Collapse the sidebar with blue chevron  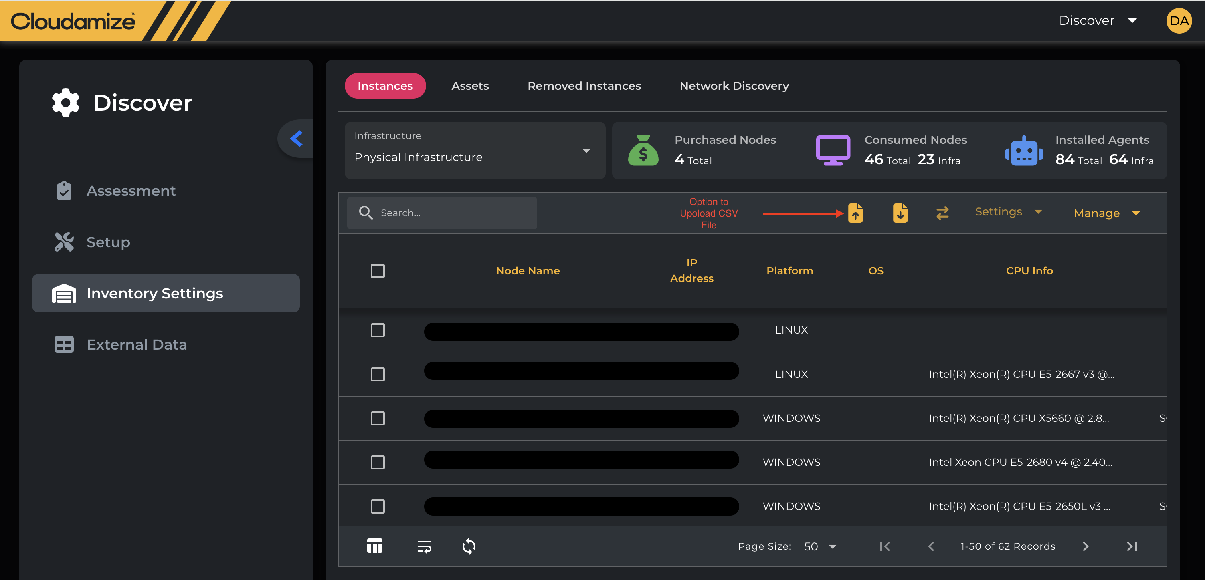point(296,139)
